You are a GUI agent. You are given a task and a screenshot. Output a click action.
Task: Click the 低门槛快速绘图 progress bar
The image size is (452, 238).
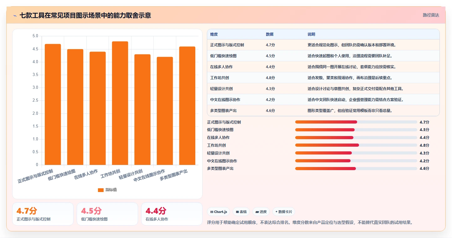pos(356,130)
